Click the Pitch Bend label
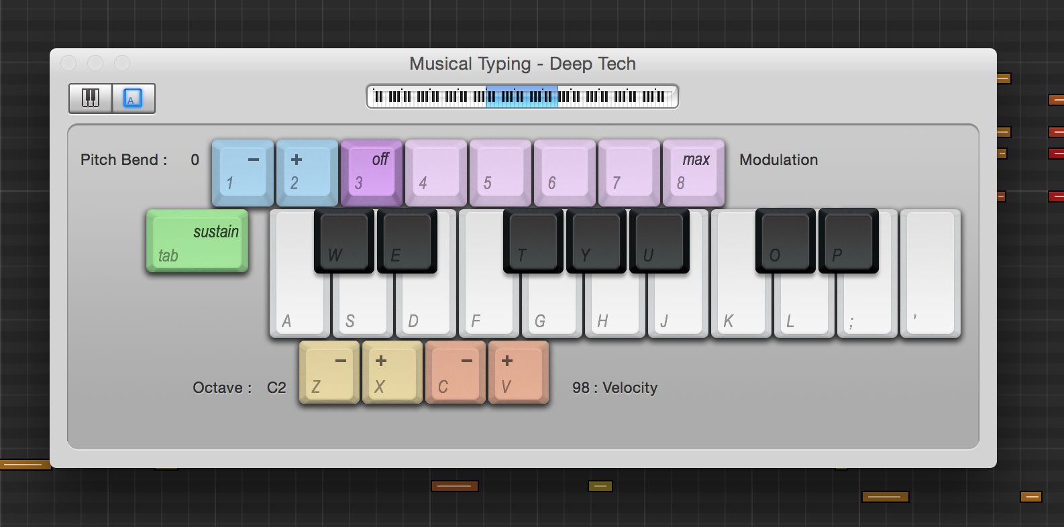 [x=123, y=160]
